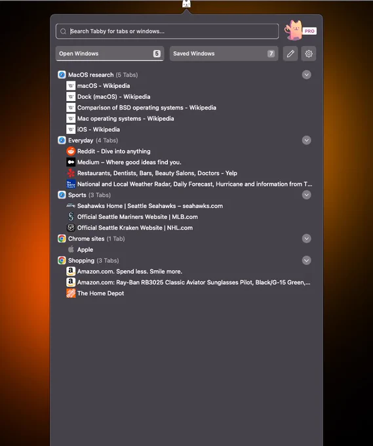Click the Reddit favicon
The width and height of the screenshot is (373, 446).
tap(71, 152)
